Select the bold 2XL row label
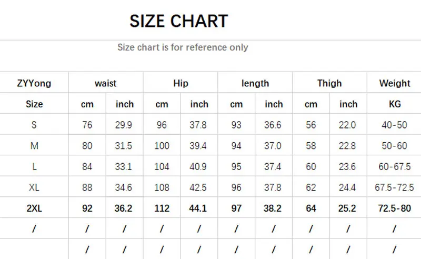 (34, 208)
